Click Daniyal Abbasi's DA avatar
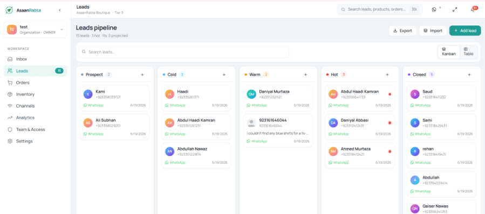The image size is (485, 214). (333, 123)
